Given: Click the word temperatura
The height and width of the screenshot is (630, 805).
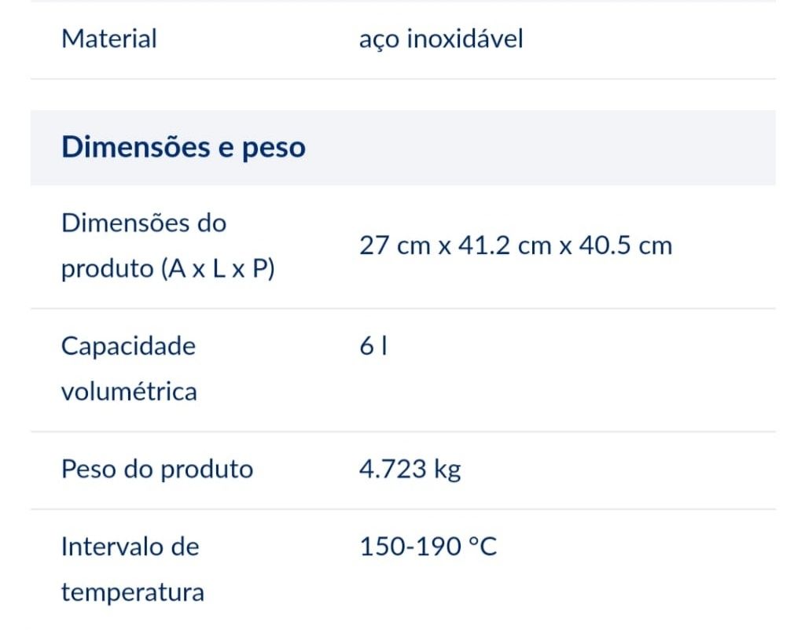Looking at the screenshot, I should [132, 592].
